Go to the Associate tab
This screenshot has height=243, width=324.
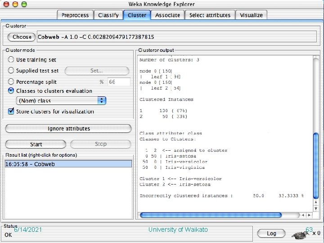167,15
